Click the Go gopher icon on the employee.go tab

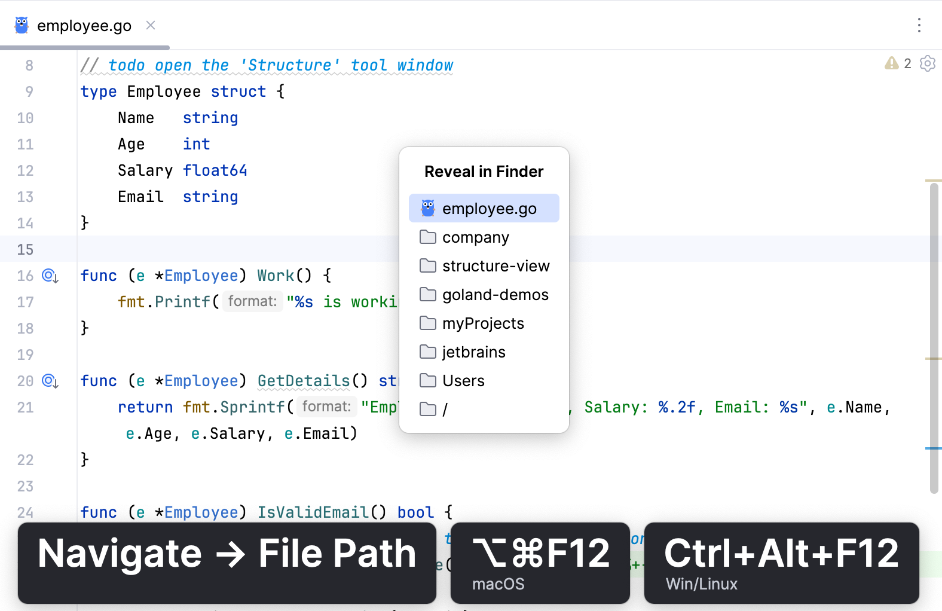(22, 25)
